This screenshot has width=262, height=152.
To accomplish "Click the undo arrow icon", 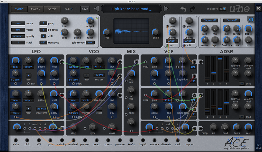I will (183, 9).
